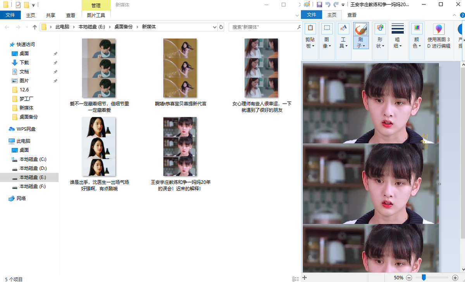This screenshot has width=465, height=282.
Task: Select 本地磁盘 (C:) in navigation pane
Action: tap(33, 159)
